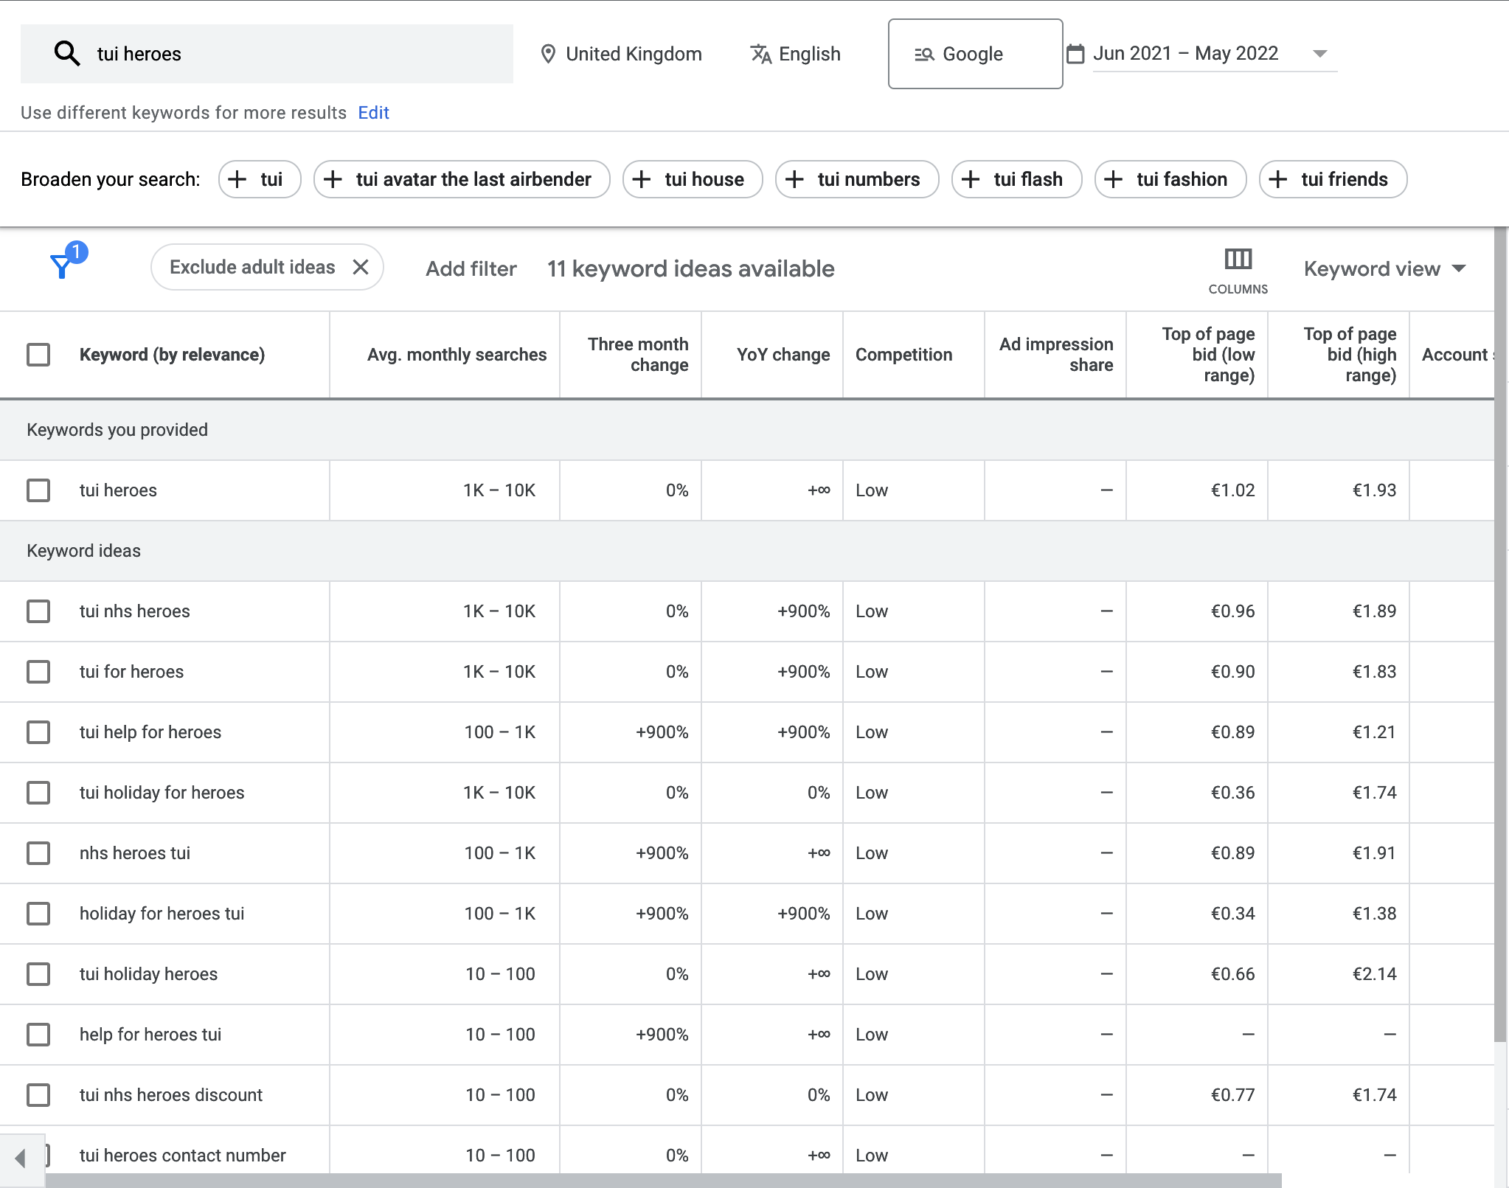Click the location pin icon for United Kingdom

point(547,54)
